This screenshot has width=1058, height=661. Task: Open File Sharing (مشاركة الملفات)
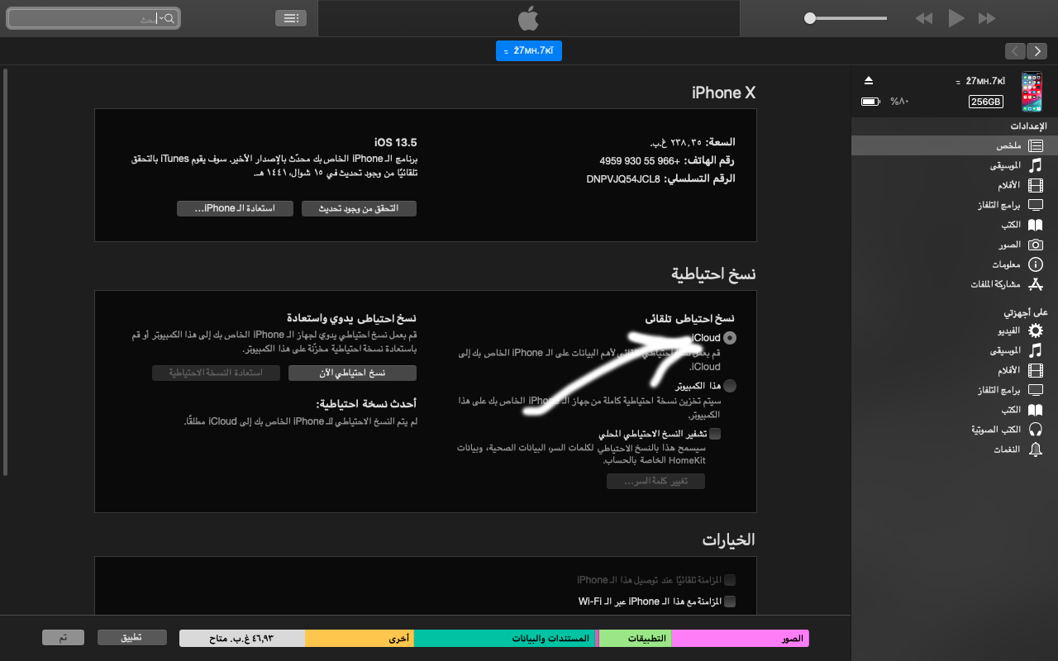955,284
